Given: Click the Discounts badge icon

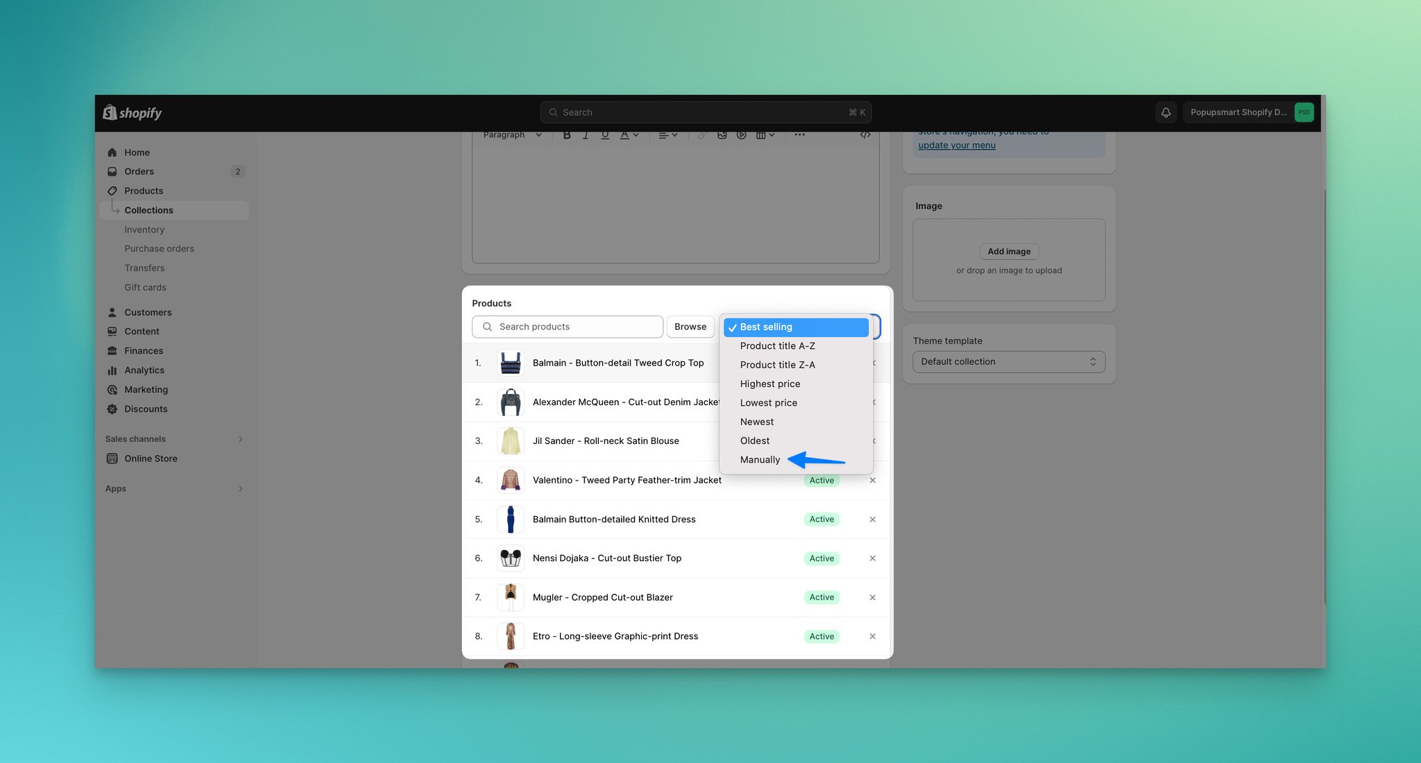Looking at the screenshot, I should coord(112,409).
